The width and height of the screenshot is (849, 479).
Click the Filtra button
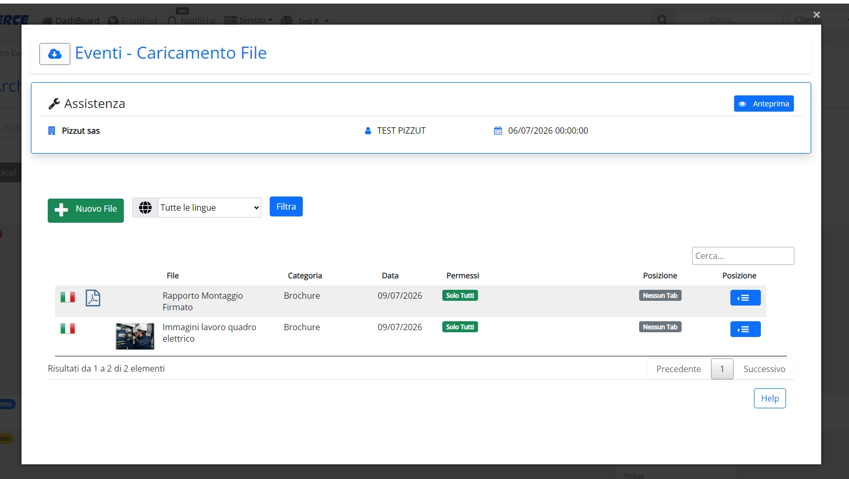click(286, 206)
